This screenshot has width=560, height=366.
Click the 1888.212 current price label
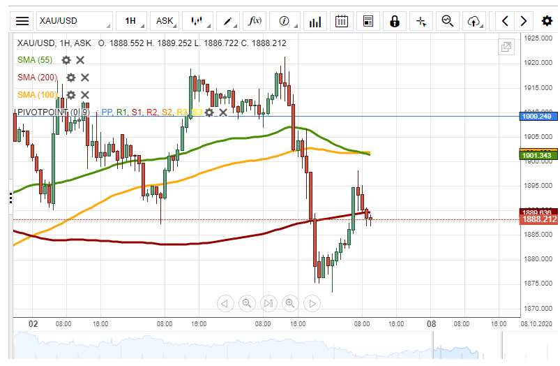[538, 219]
